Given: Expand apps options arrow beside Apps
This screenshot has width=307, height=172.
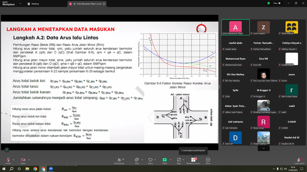Looking at the screenshot, I should click(x=183, y=160).
